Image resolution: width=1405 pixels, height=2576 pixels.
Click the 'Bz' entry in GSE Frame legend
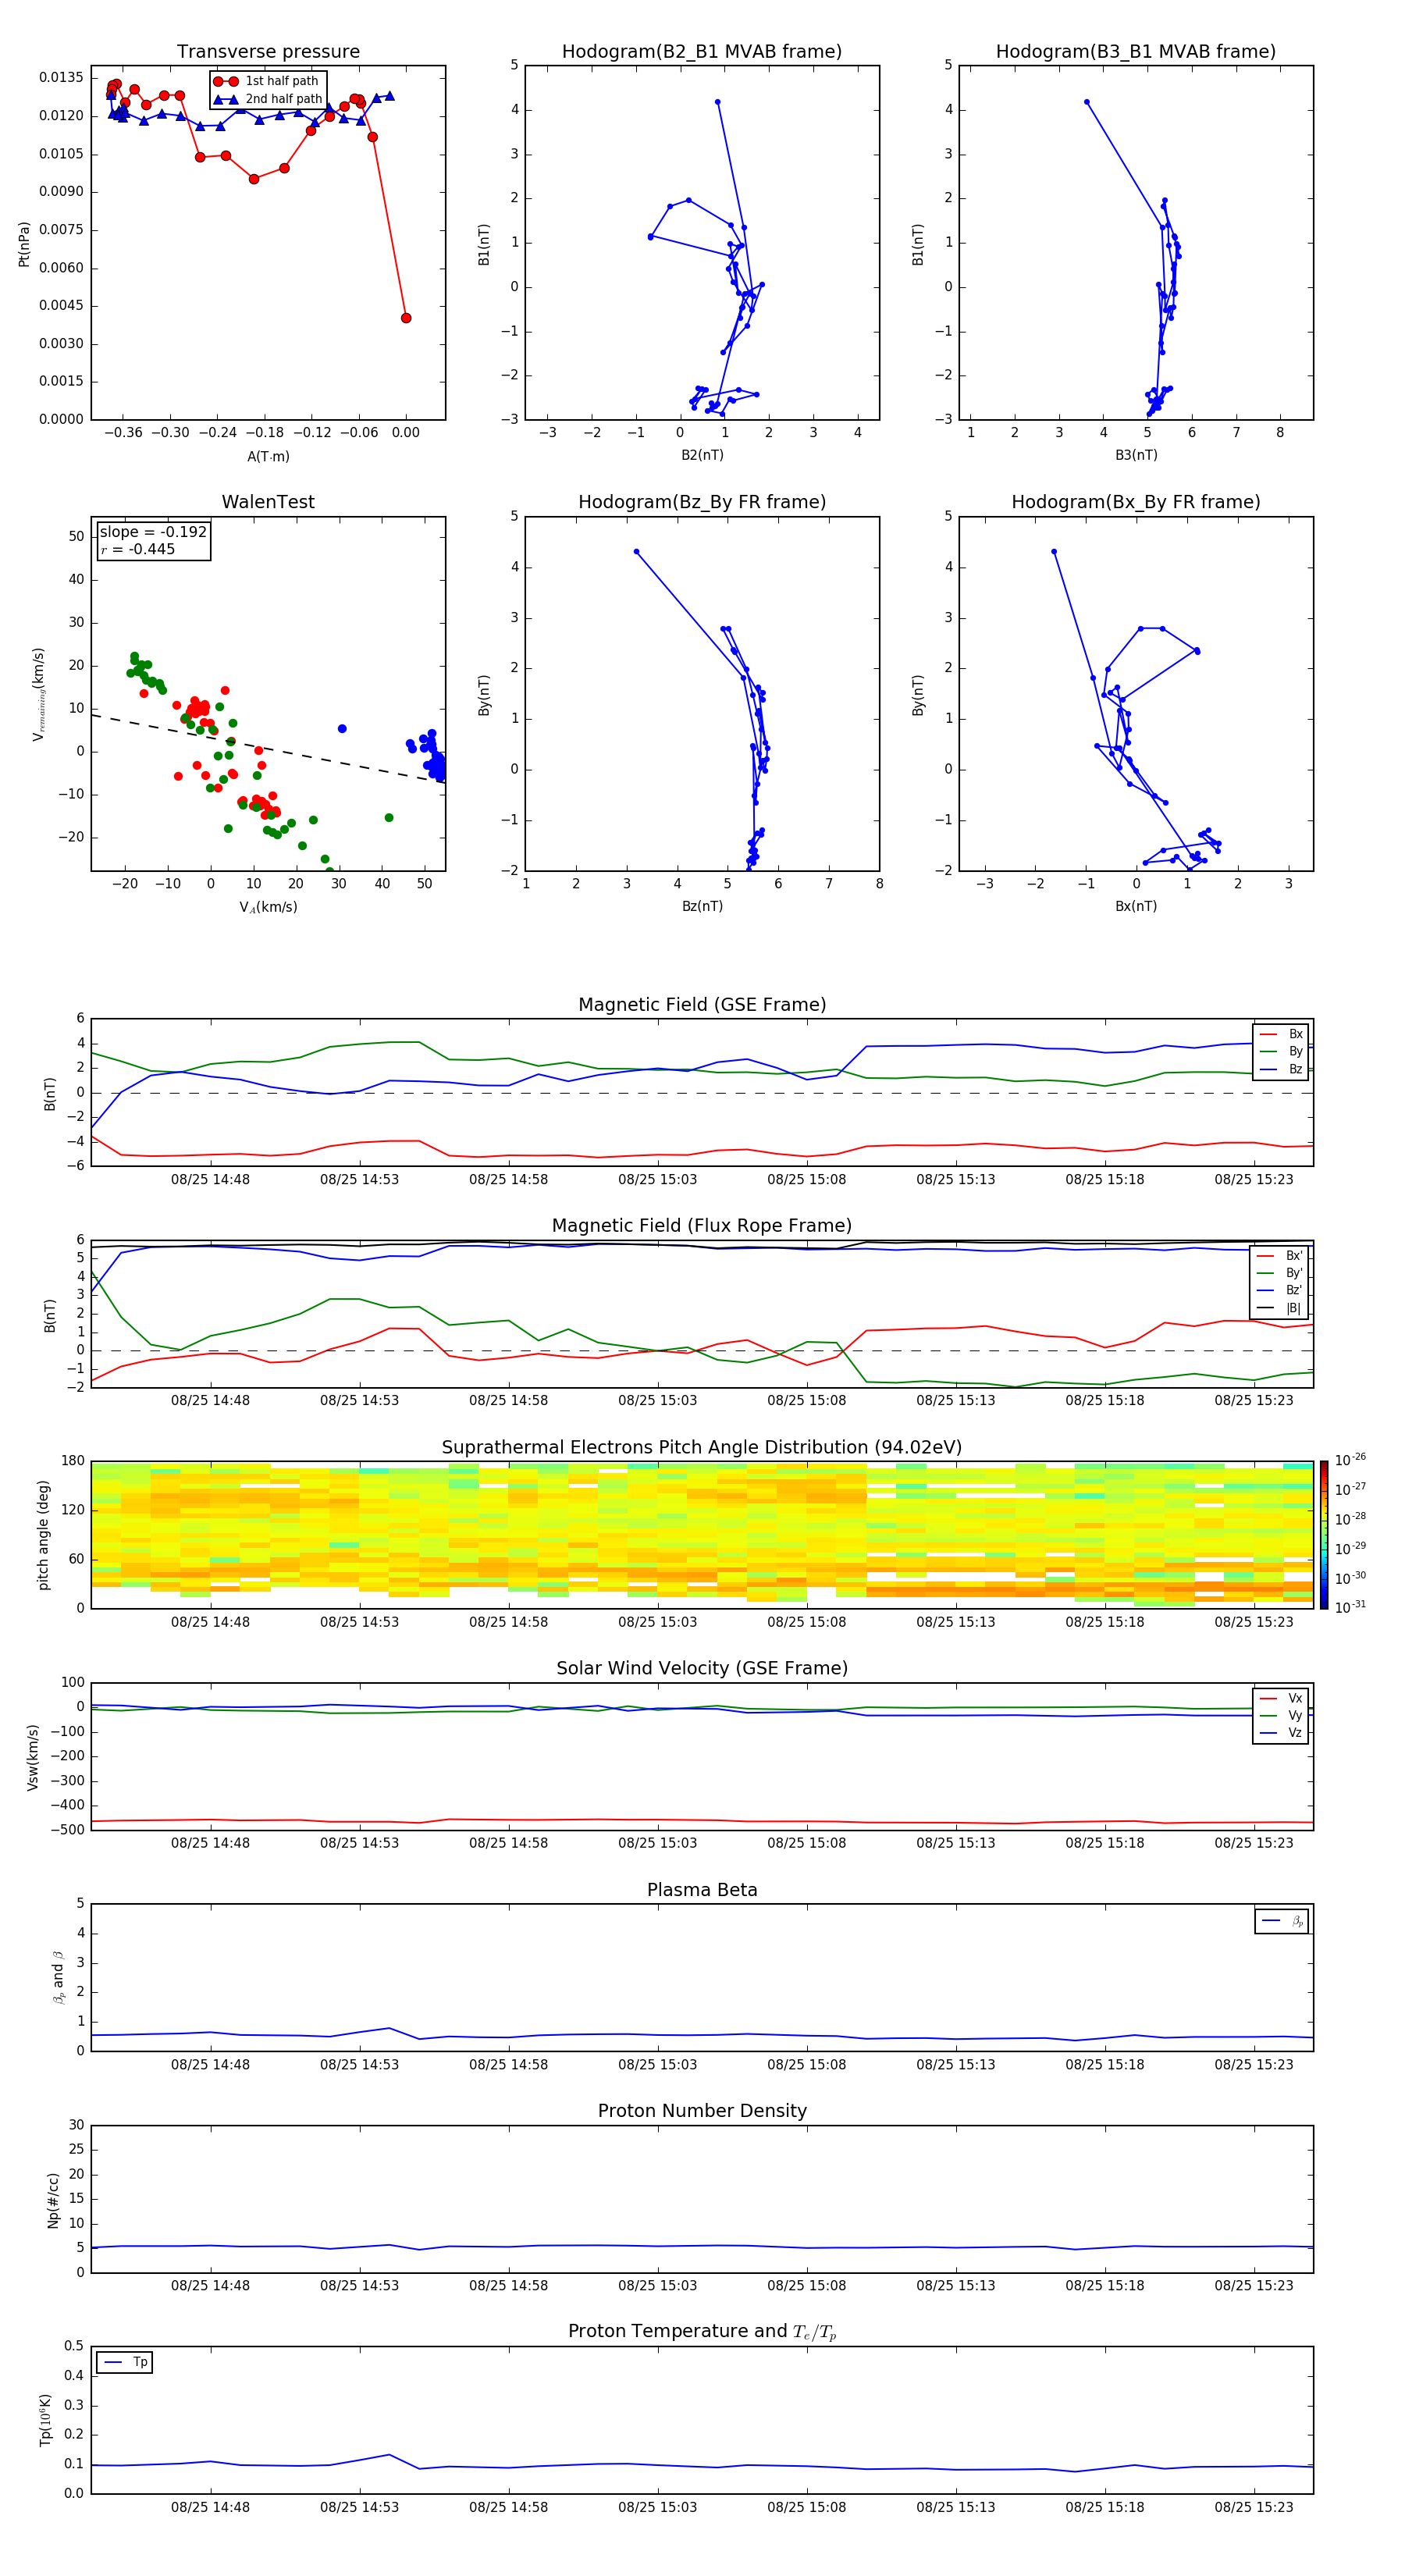point(1281,1069)
